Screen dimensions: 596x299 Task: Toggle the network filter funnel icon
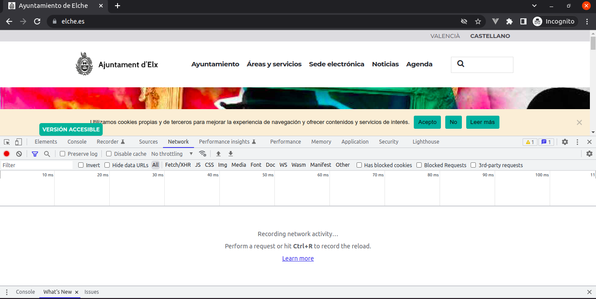pyautogui.click(x=35, y=154)
